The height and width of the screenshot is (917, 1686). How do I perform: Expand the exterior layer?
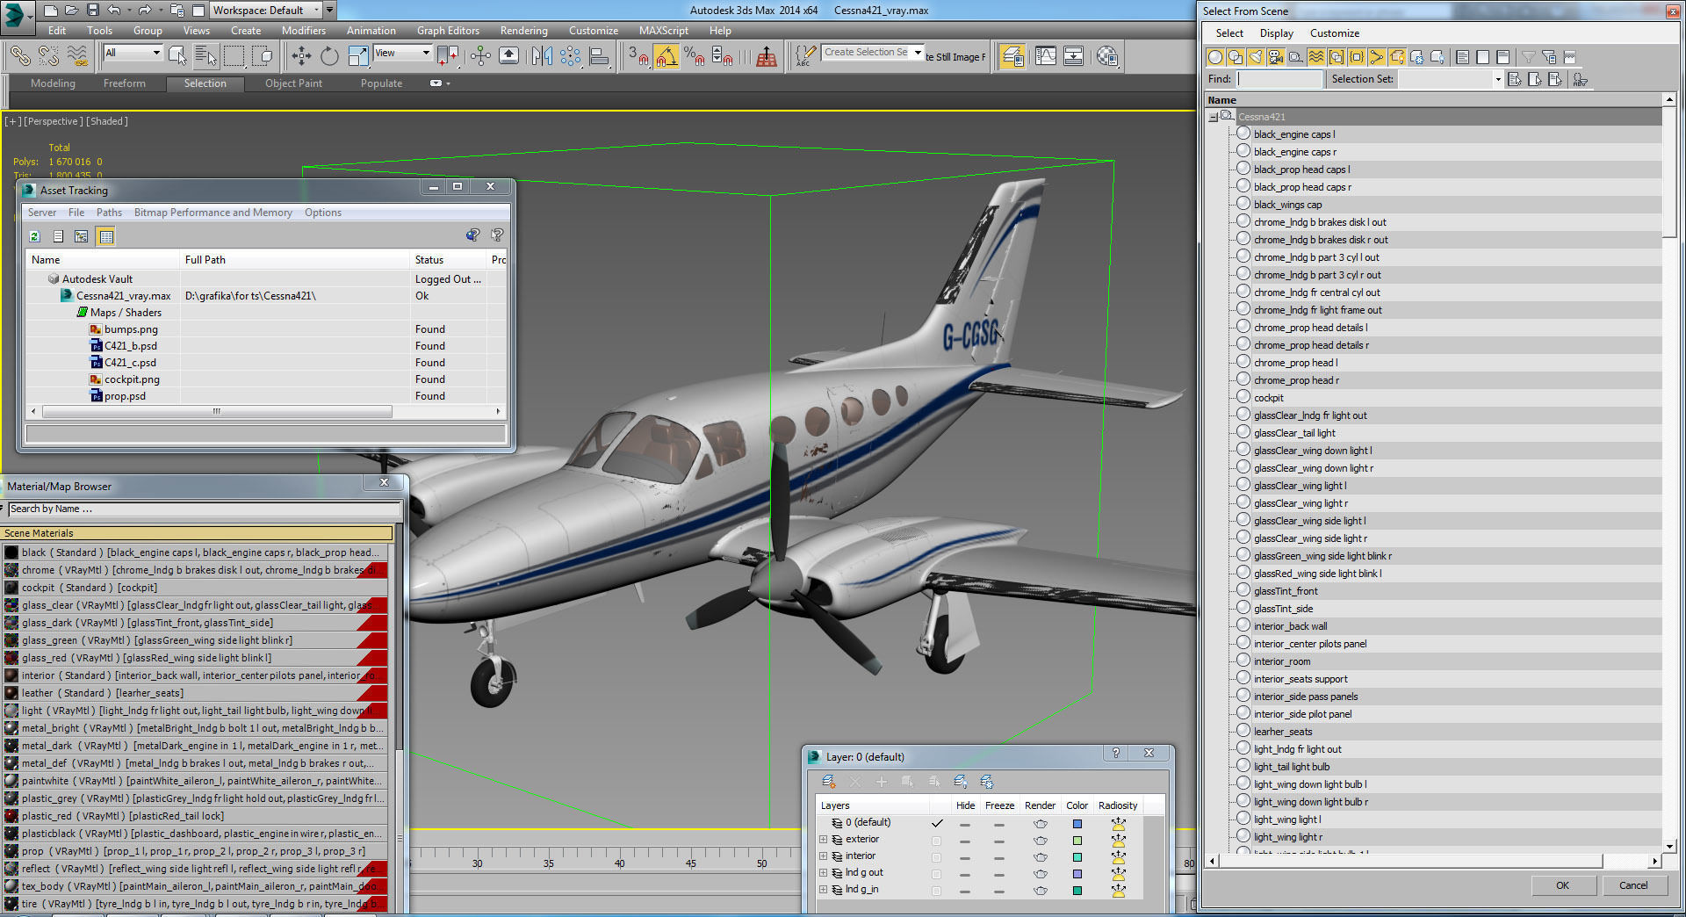(x=824, y=840)
